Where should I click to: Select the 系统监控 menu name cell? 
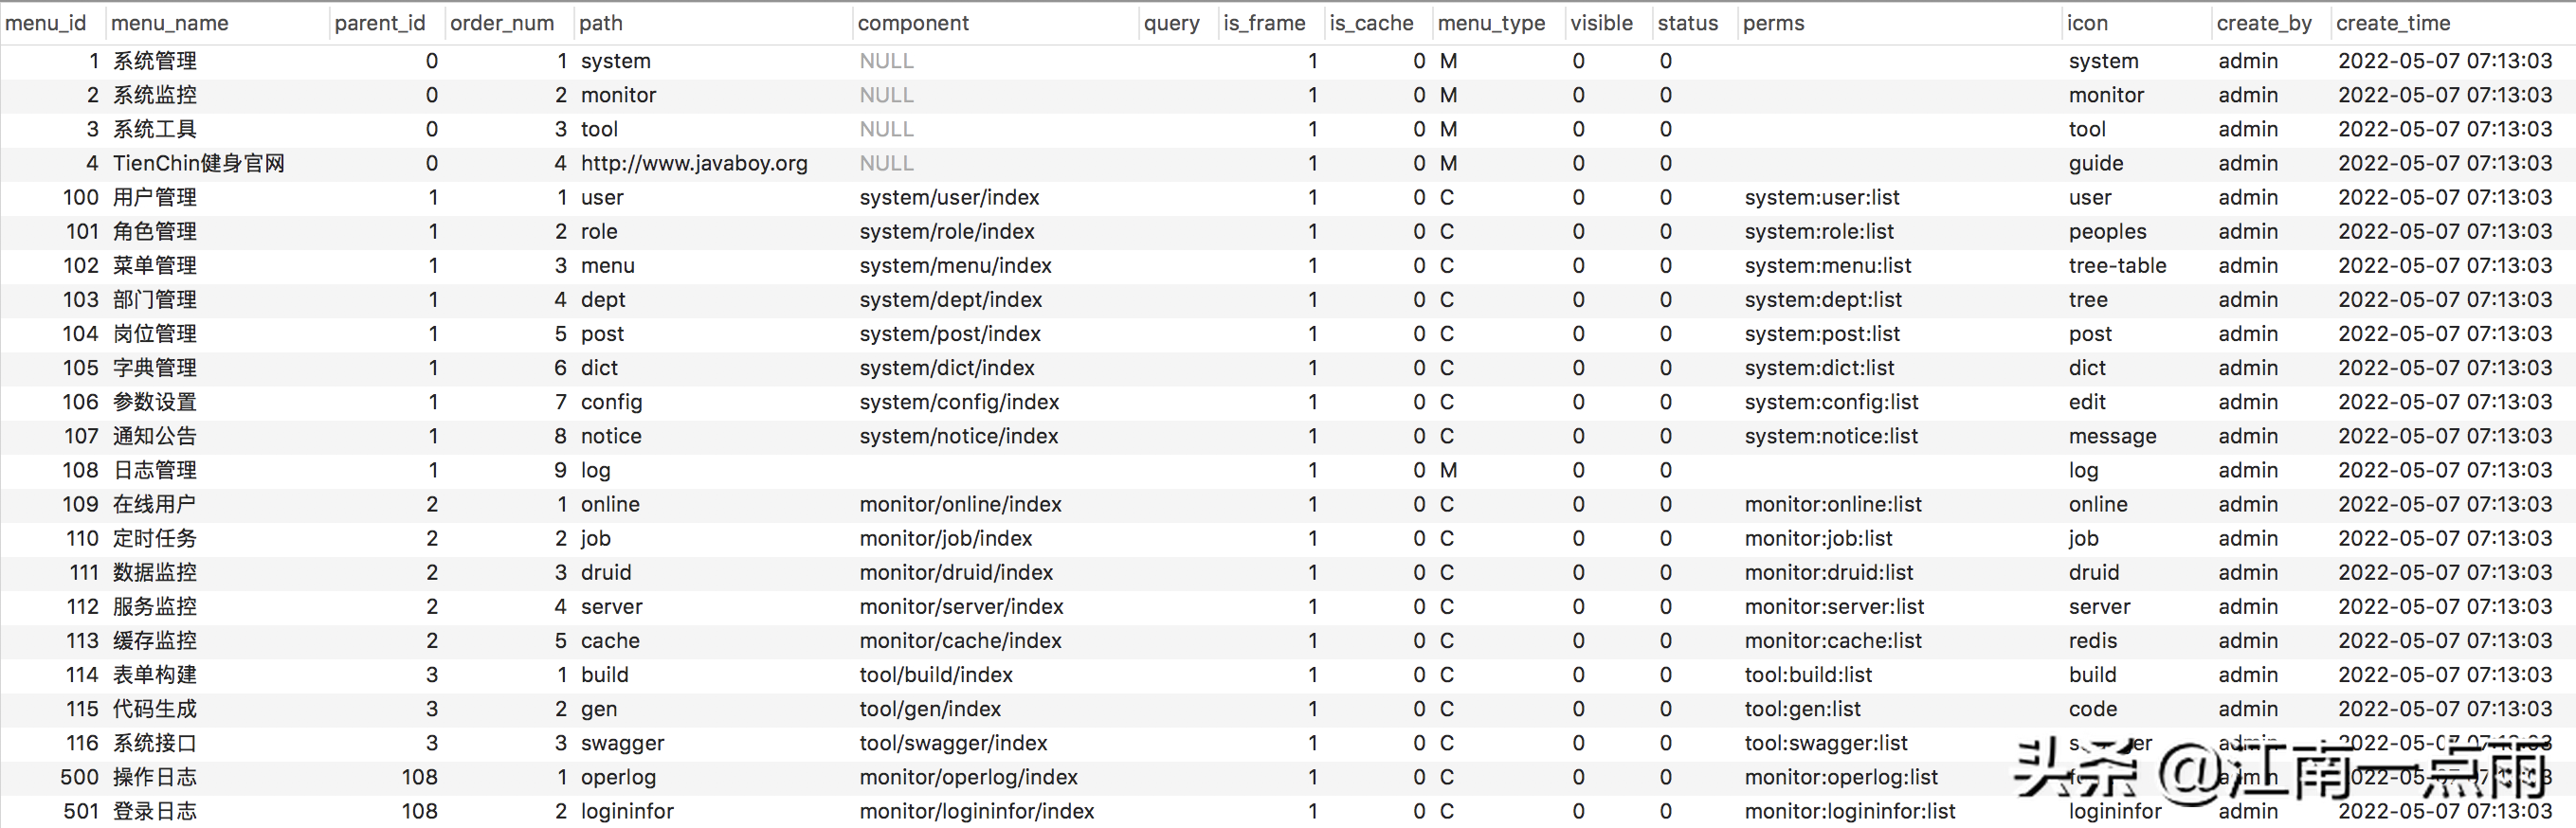155,95
